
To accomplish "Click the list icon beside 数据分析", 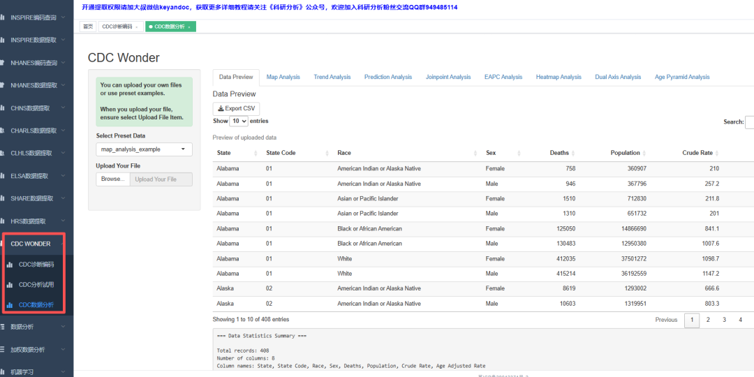I will (3, 327).
